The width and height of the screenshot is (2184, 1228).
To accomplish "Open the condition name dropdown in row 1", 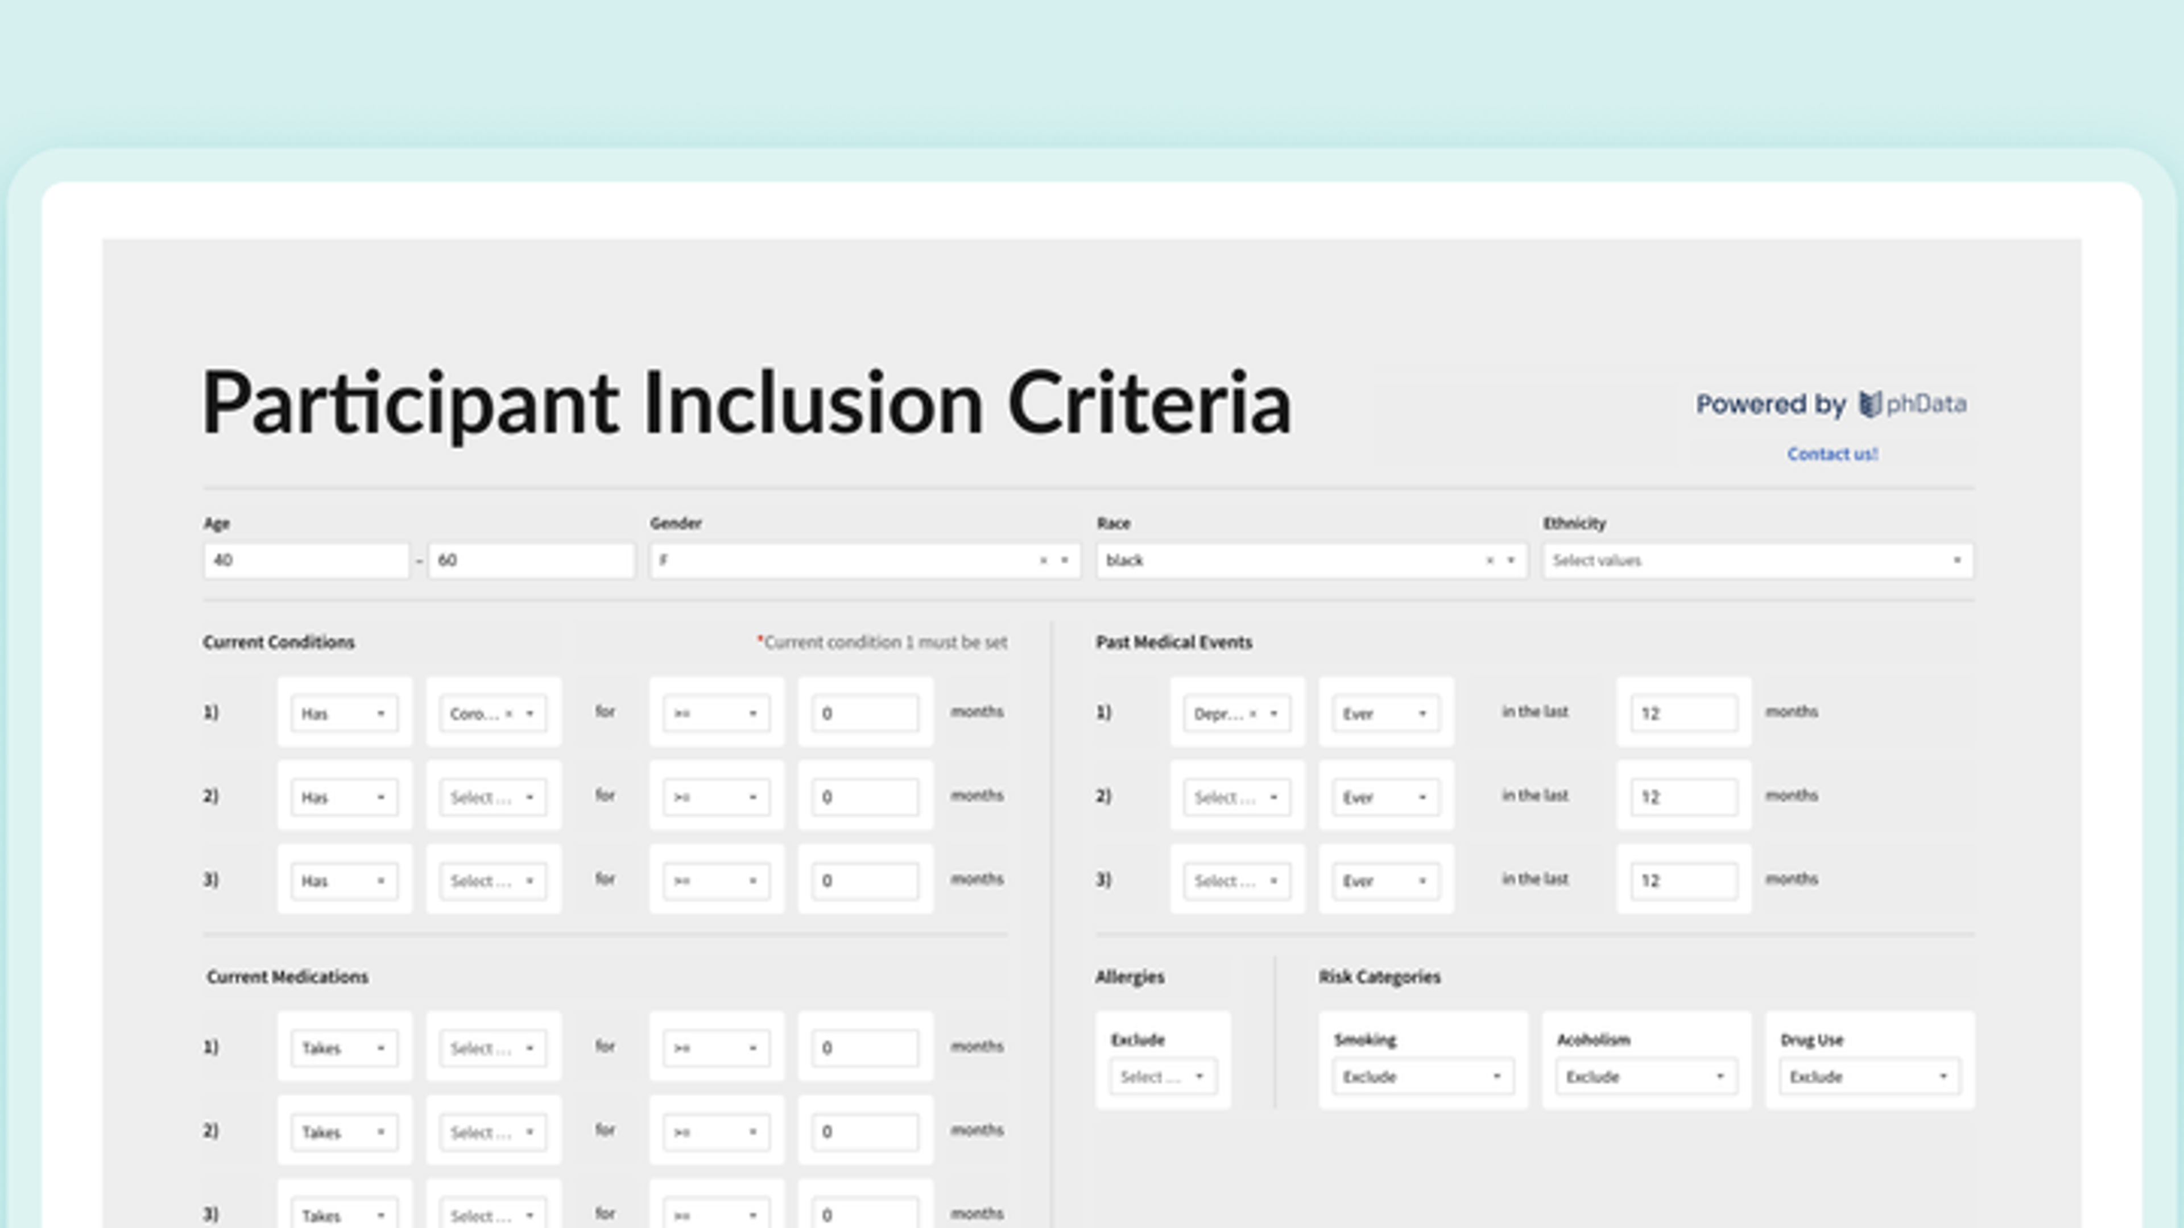I will [493, 713].
